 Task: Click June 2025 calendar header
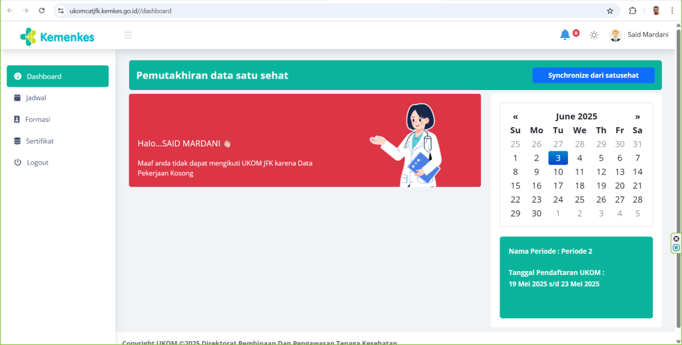(x=576, y=116)
